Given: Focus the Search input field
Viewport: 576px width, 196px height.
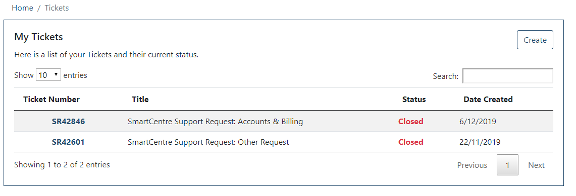Looking at the screenshot, I should tap(508, 76).
